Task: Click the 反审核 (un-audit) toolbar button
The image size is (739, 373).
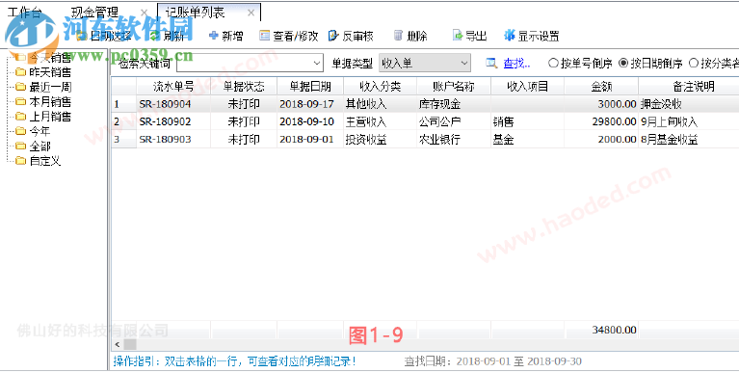Action: coord(351,36)
